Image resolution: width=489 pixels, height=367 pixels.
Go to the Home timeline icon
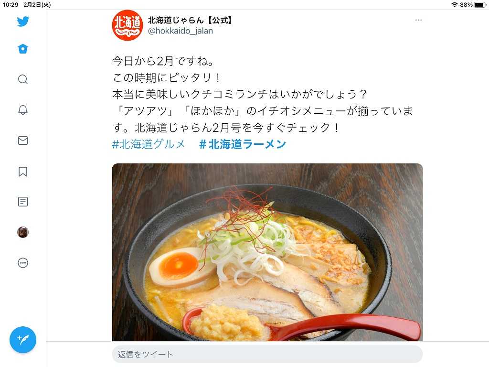click(23, 49)
